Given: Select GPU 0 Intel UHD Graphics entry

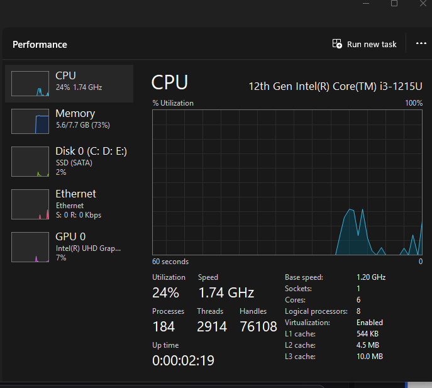Looking at the screenshot, I should [87, 248].
